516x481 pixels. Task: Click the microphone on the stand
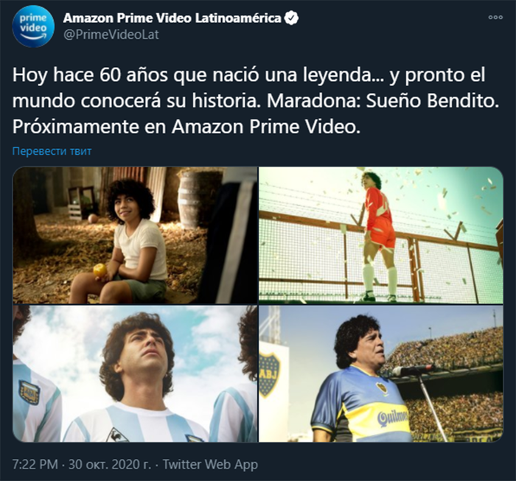(411, 370)
